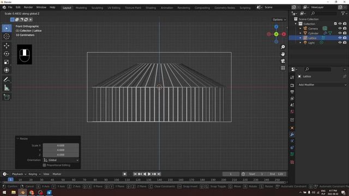Click the current frame number field
Viewport: 349px width, 196px height.
coord(231,174)
